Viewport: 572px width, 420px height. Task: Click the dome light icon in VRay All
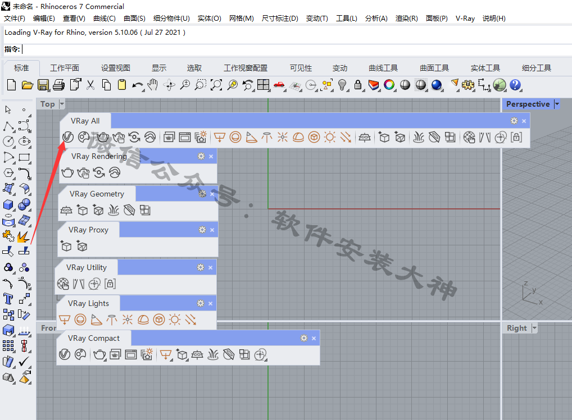[x=298, y=137]
